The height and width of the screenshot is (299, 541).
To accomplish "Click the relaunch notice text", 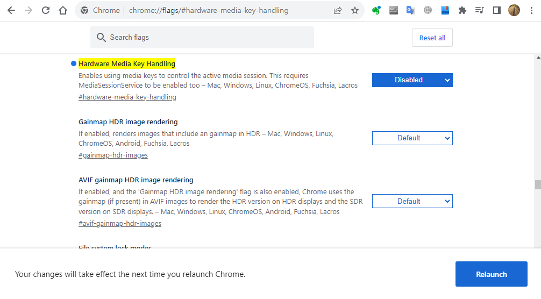I will (130, 274).
